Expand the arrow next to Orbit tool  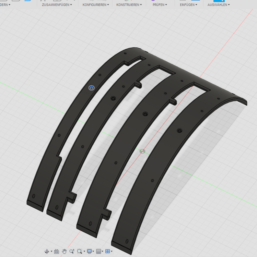click(x=51, y=252)
